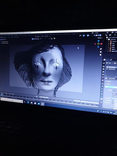Expand the Camera item in outliner

[109, 41]
